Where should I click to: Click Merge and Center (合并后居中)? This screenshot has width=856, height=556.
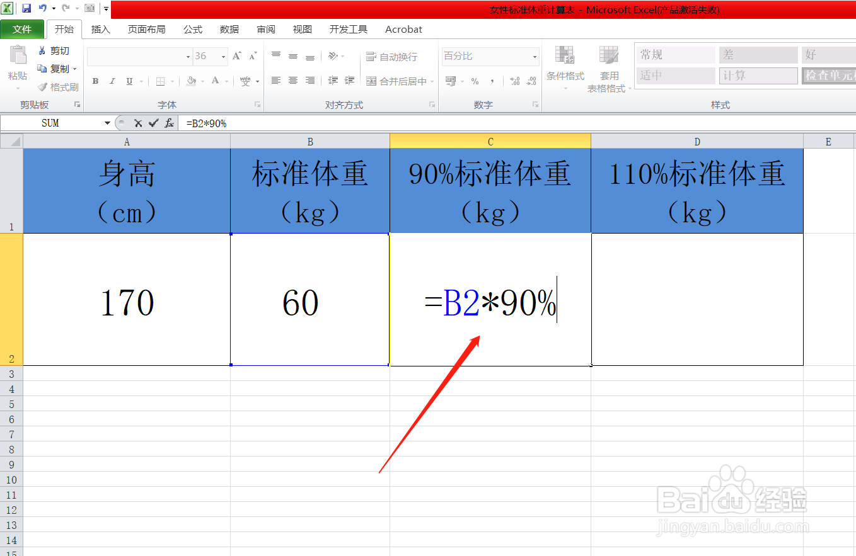point(396,81)
